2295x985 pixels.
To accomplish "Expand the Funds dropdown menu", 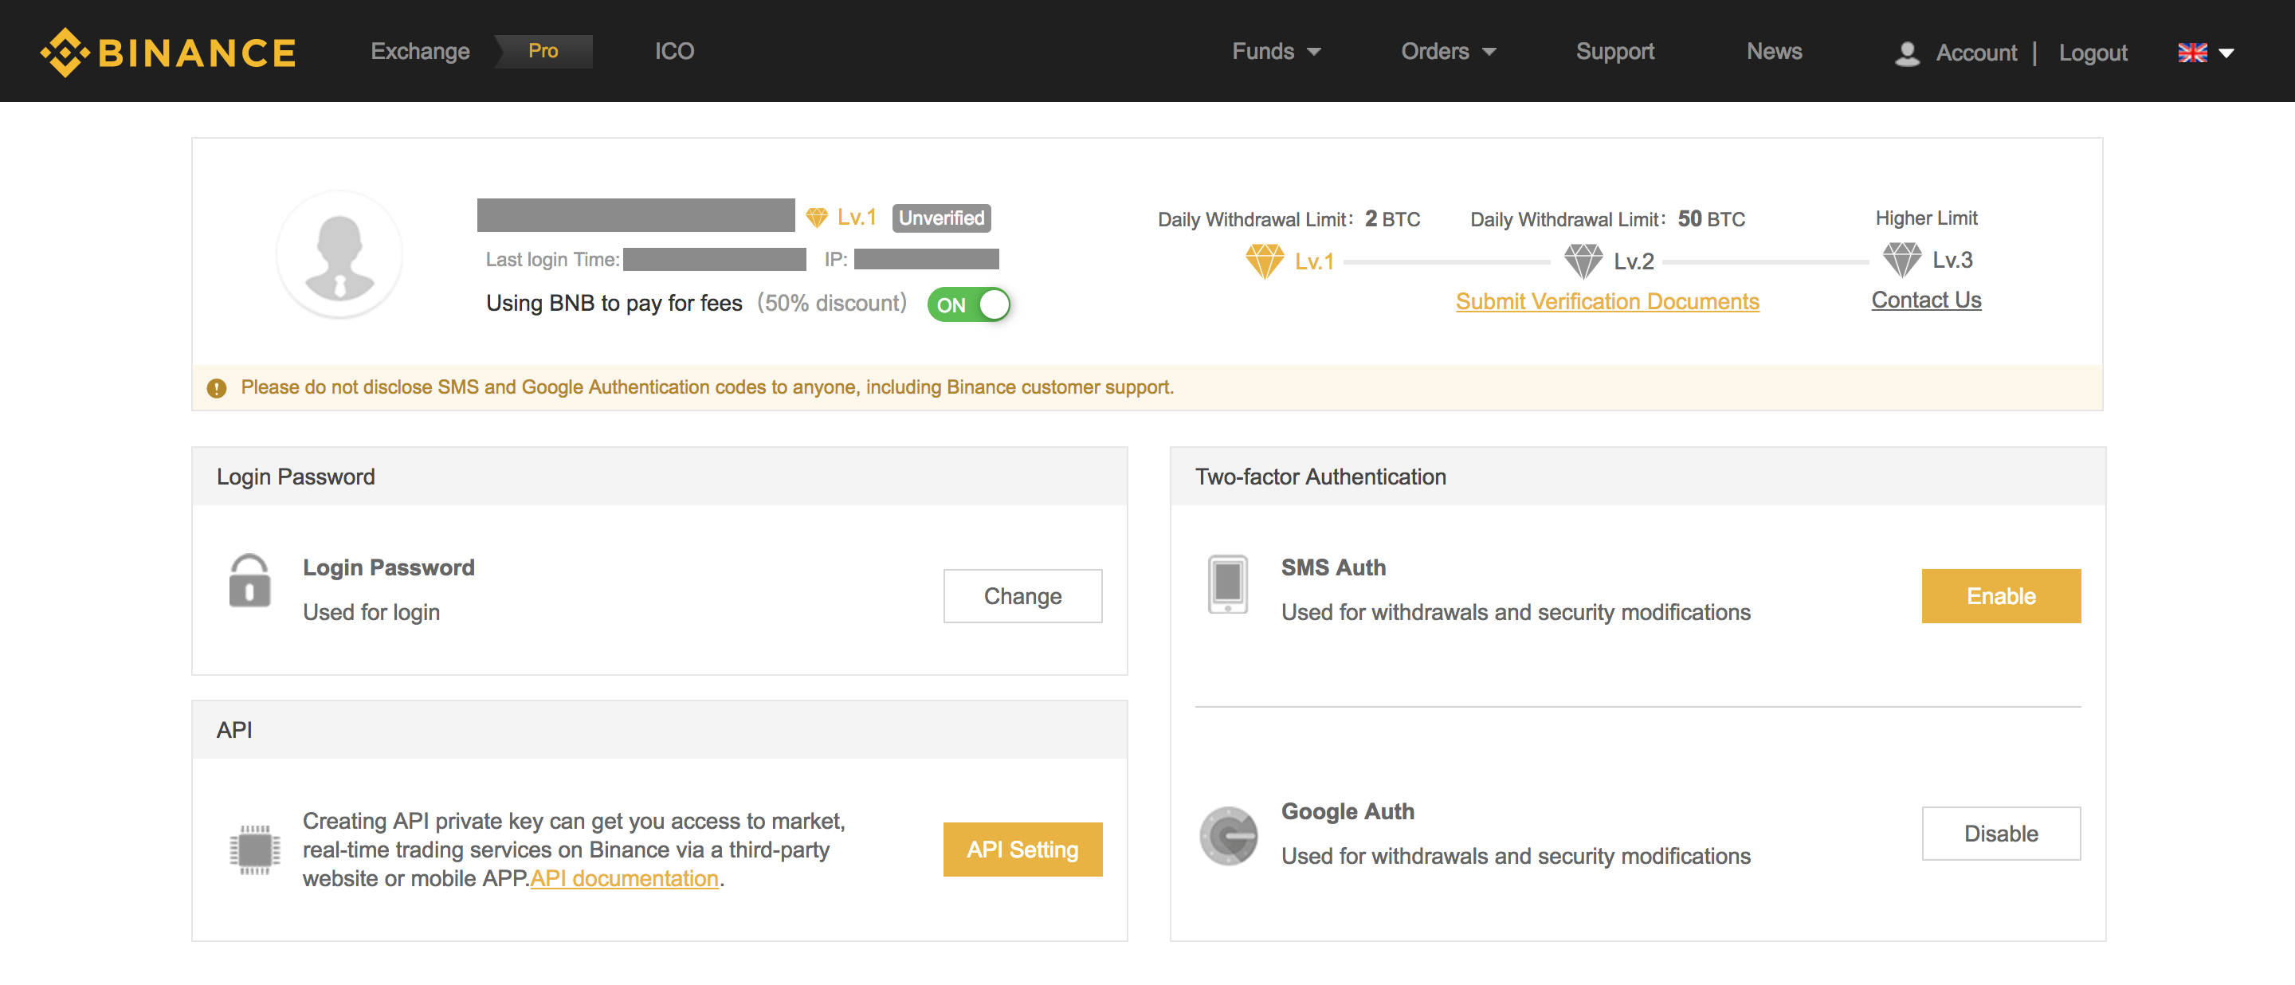I will click(1269, 49).
